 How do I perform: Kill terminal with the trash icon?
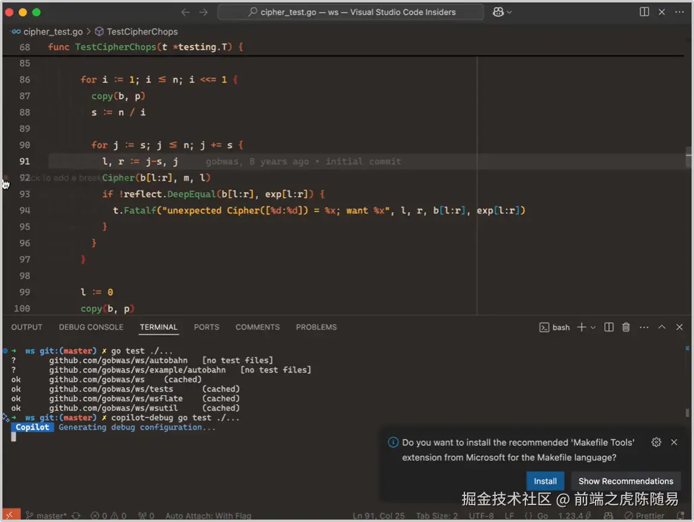point(626,327)
